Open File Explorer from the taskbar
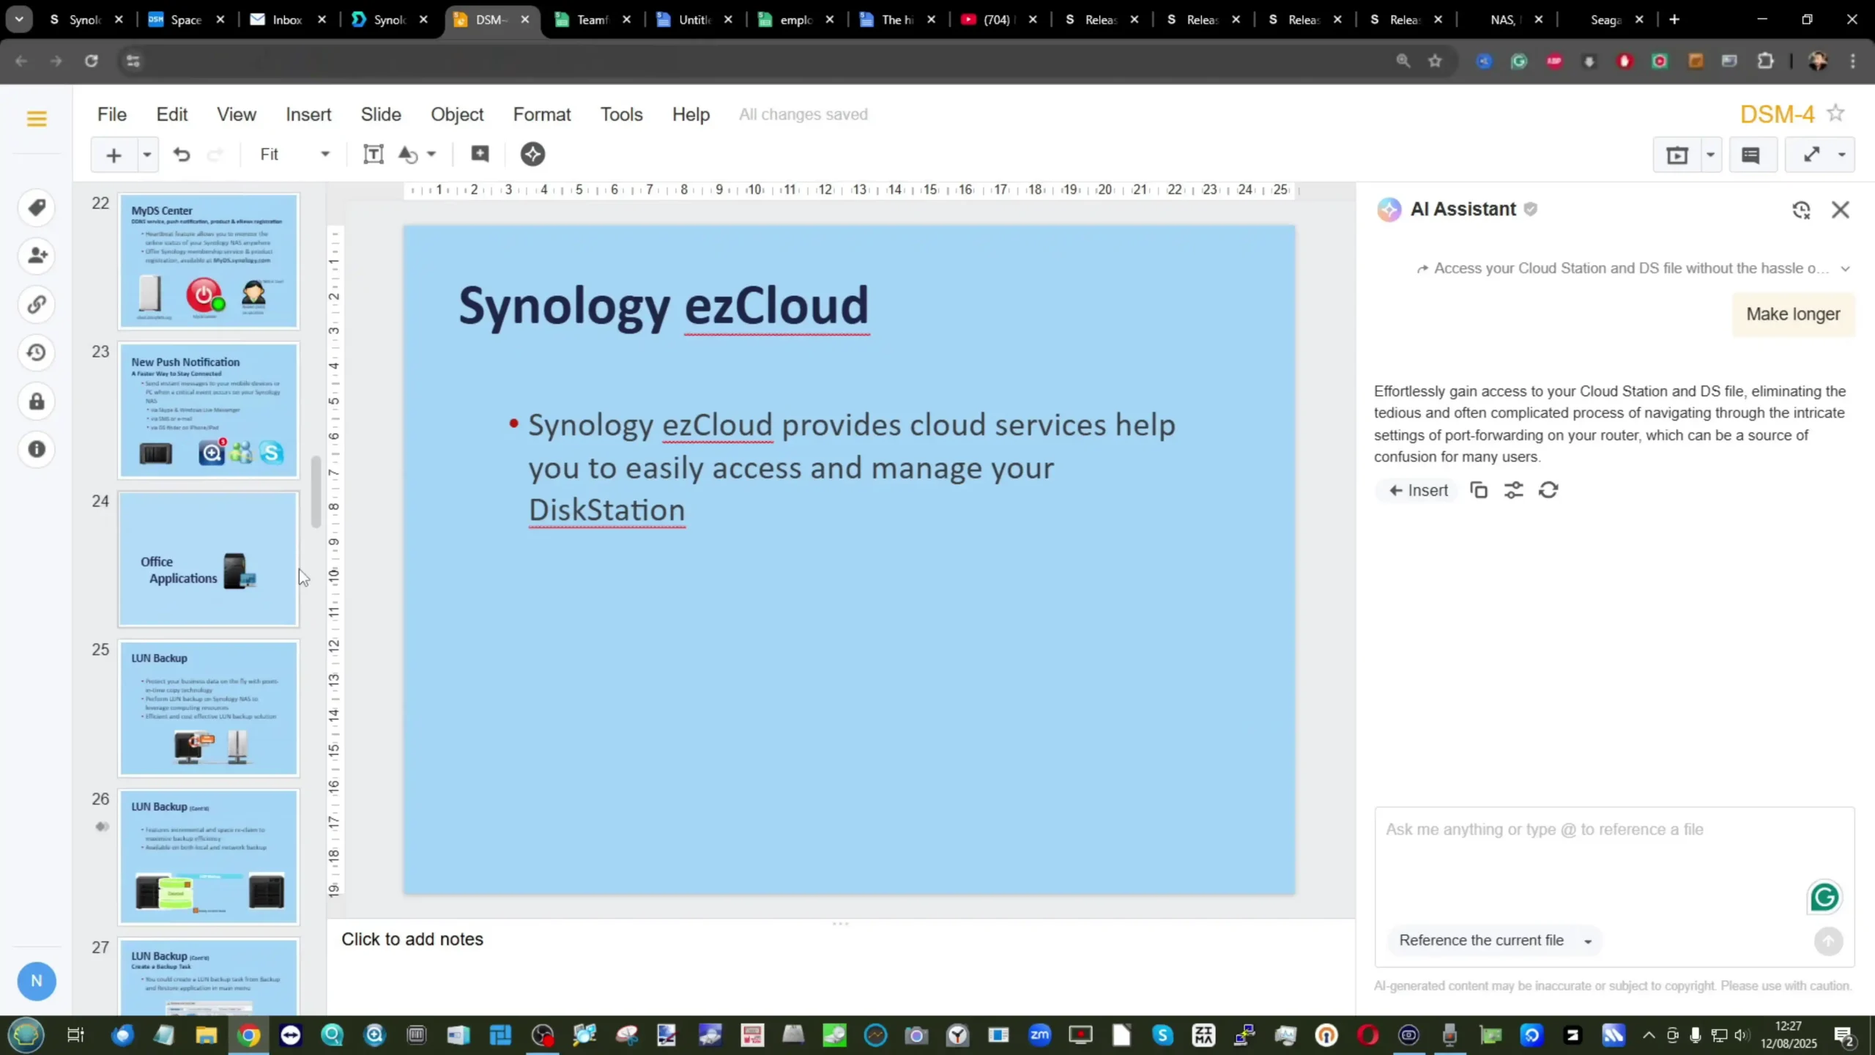1875x1055 pixels. pos(207,1035)
